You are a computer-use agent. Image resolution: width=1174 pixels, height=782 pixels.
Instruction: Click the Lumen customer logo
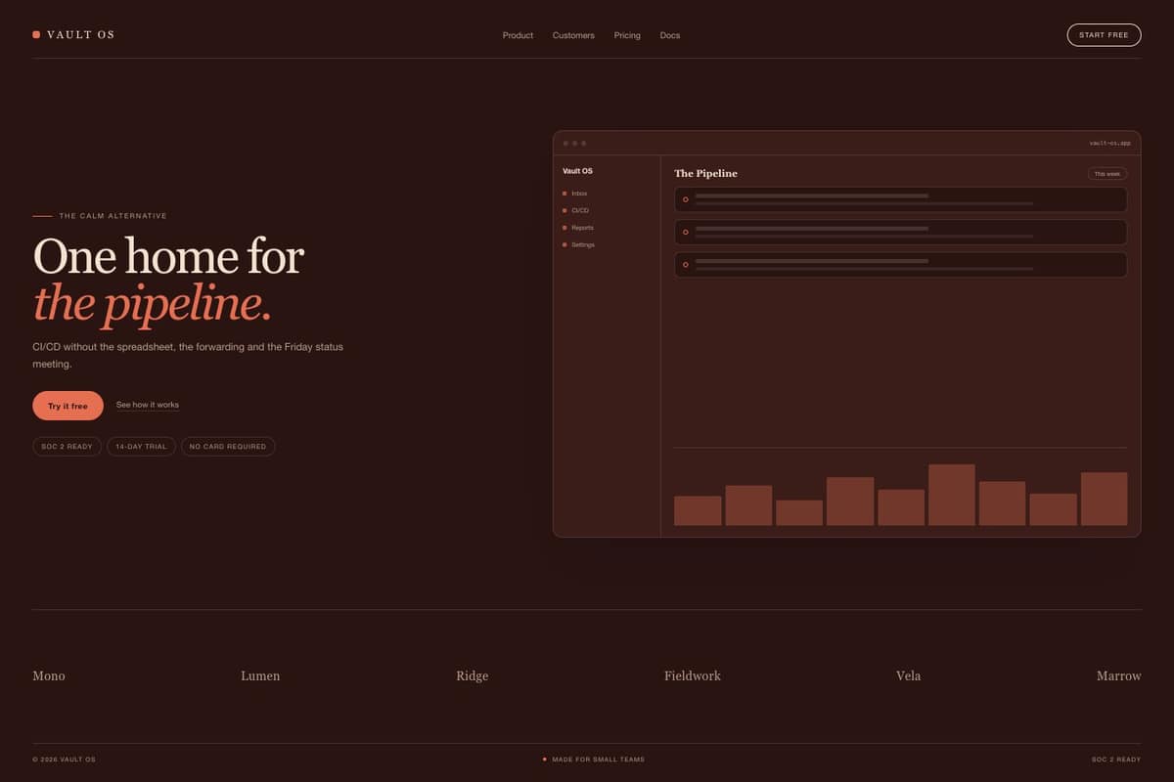[x=260, y=675]
